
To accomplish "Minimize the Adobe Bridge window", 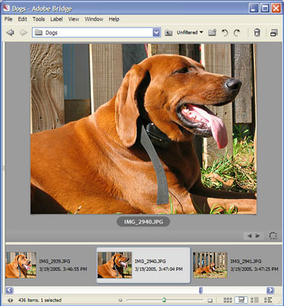I will 253,8.
